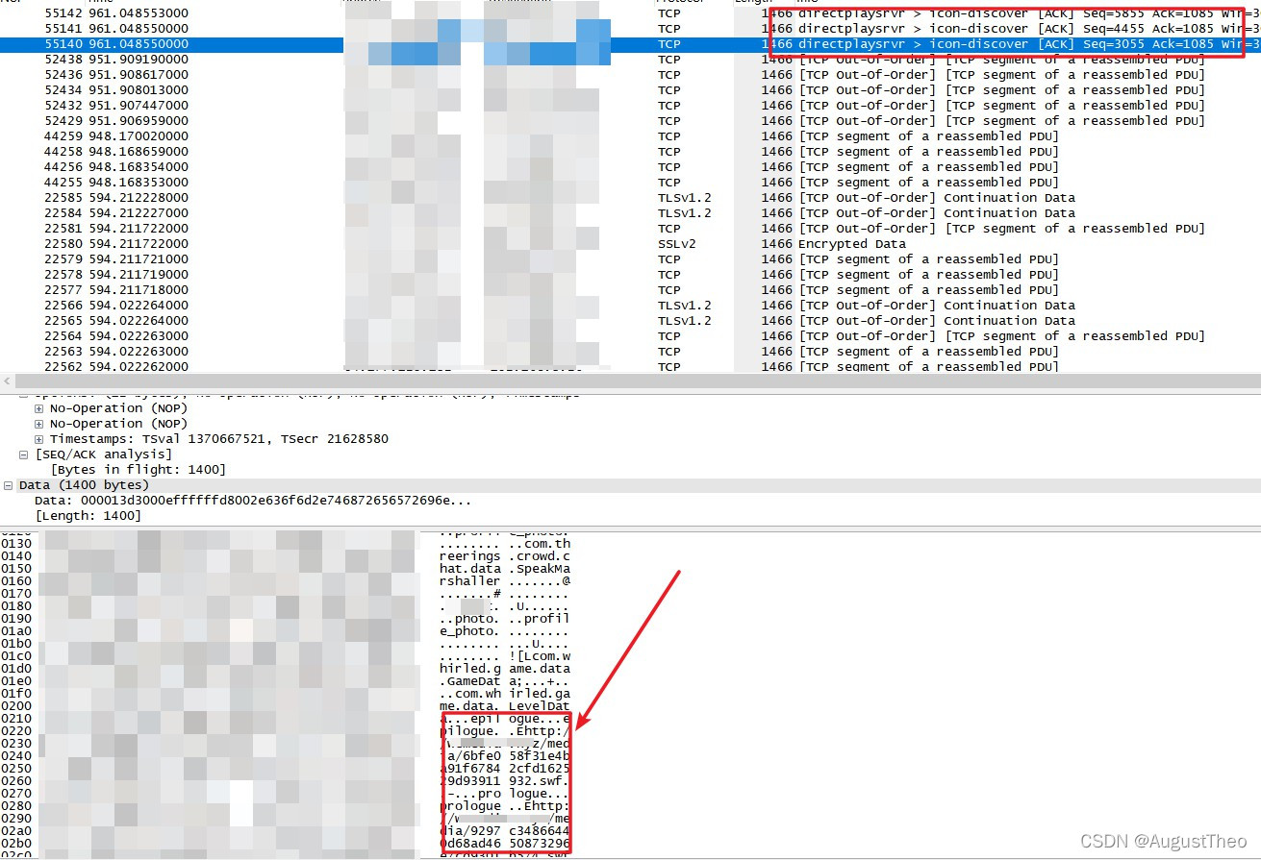Screen dimensions: 1261x860
Task: Select the Data: 000013d3000e... hex field
Action: (253, 501)
